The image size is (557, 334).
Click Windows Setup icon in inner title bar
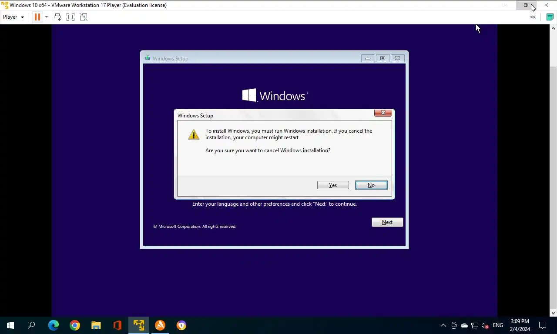pos(148,58)
